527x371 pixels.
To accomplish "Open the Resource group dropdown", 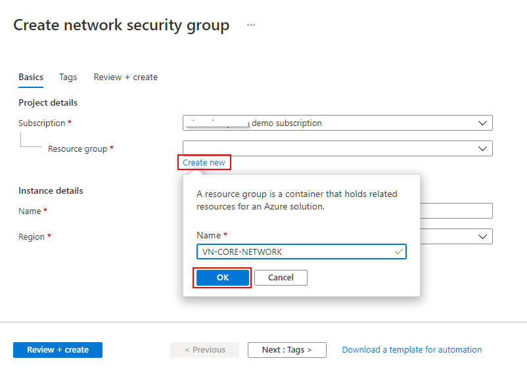I will (x=337, y=148).
